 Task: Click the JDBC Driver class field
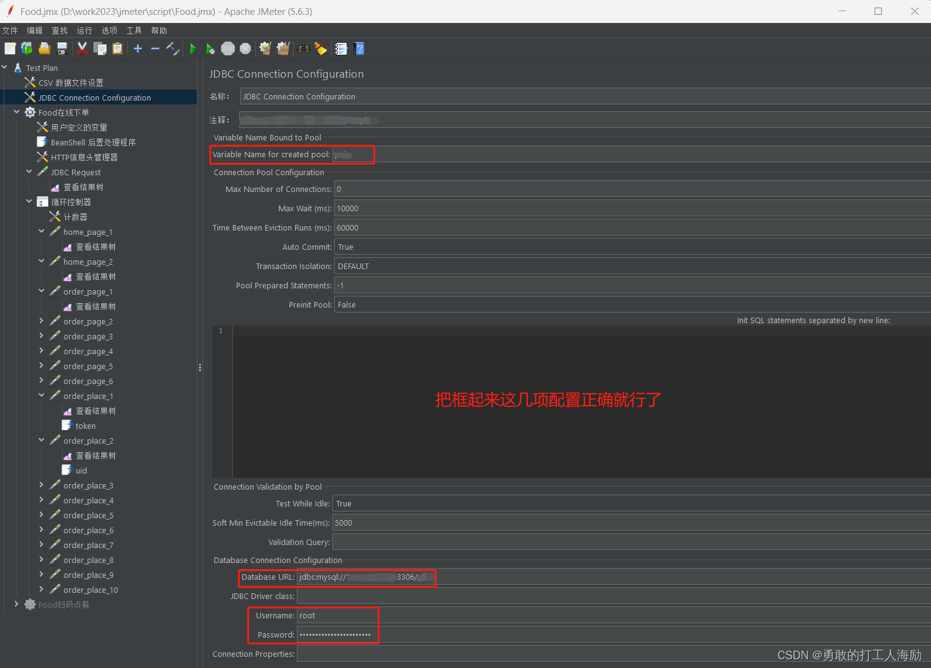tap(614, 596)
